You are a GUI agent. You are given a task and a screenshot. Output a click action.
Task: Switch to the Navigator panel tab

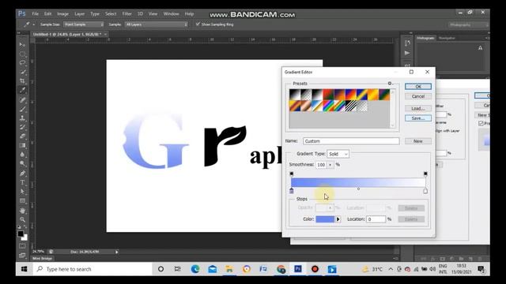point(447,38)
